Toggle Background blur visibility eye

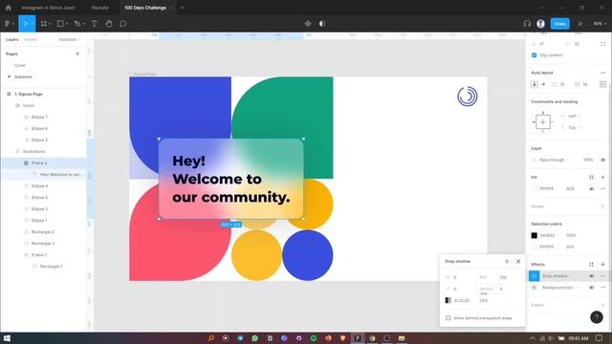(591, 288)
